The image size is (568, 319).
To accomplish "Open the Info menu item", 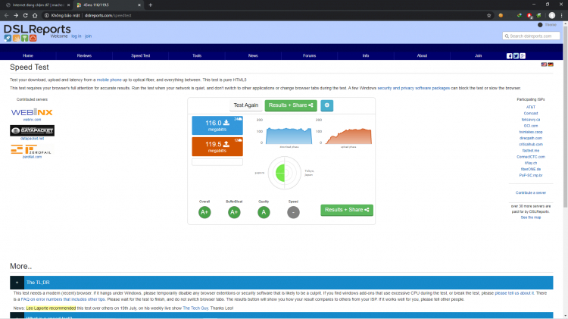I will point(366,55).
